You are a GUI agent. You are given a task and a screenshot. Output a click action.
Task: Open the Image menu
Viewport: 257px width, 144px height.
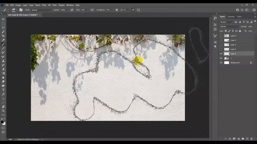[18, 5]
